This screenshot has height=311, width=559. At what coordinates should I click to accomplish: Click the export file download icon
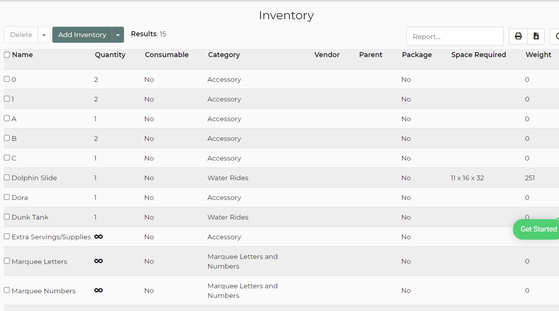tap(536, 36)
